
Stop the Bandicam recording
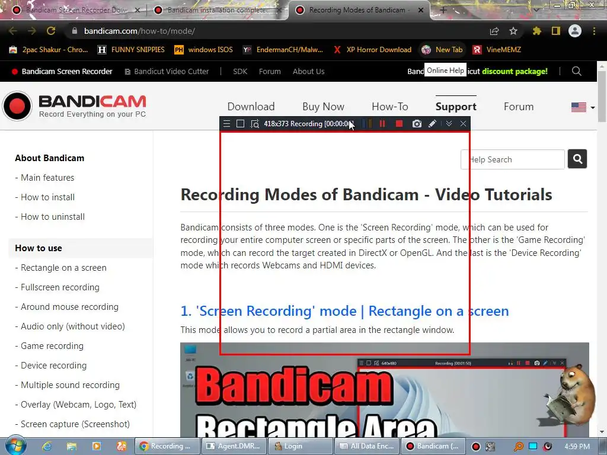coord(399,124)
